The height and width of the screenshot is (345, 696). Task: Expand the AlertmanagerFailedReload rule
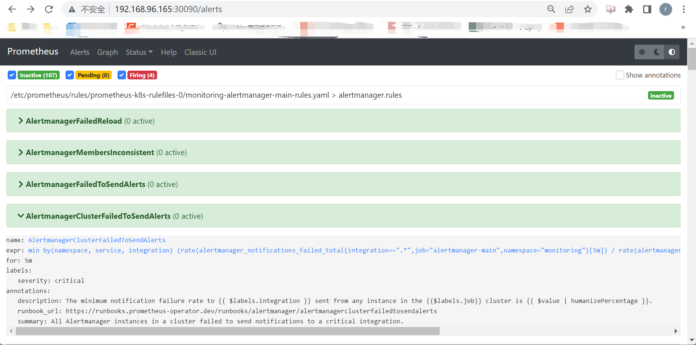343,121
